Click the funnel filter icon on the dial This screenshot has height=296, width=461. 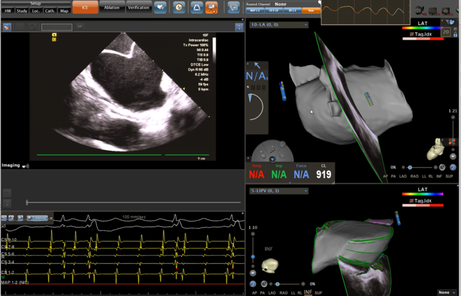tap(272, 159)
